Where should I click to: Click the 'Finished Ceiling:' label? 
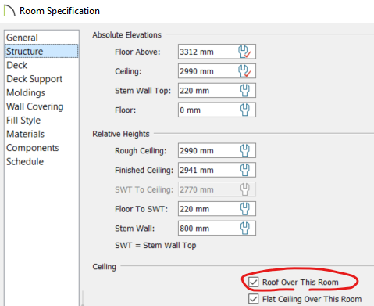pyautogui.click(x=144, y=170)
